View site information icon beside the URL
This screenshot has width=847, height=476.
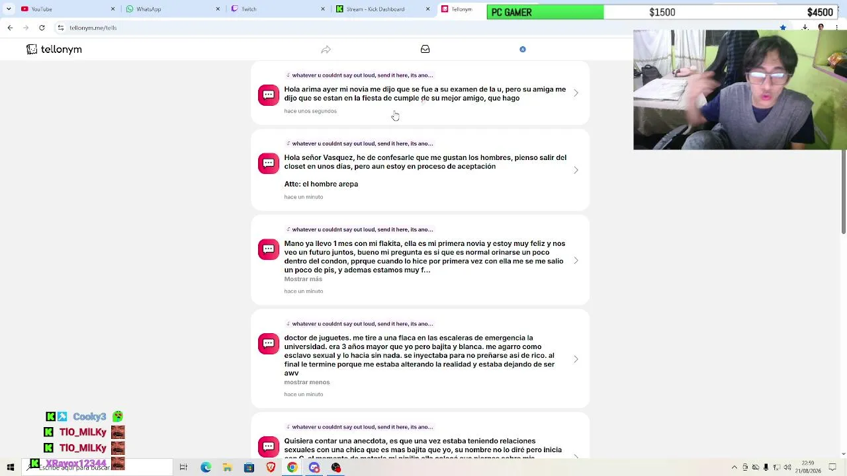pyautogui.click(x=60, y=28)
